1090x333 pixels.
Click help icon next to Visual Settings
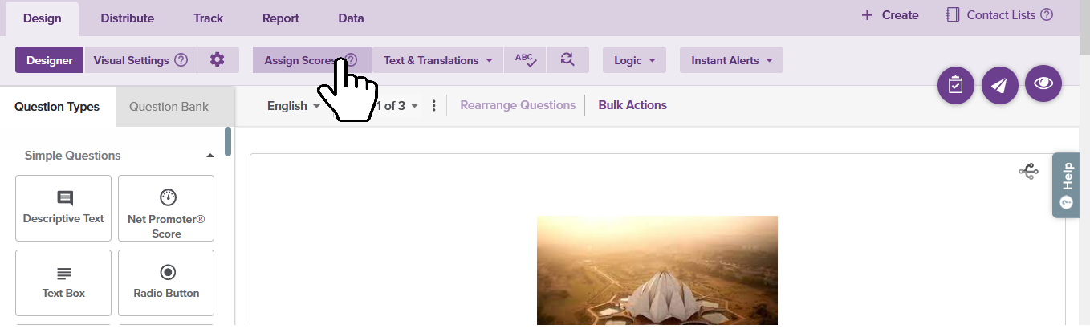[181, 60]
